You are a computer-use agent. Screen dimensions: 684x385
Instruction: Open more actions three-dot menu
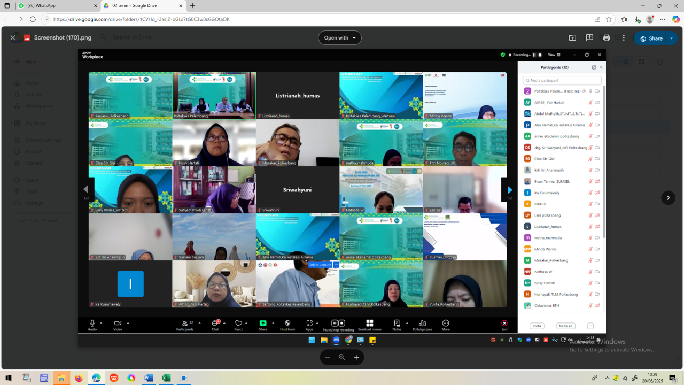(x=623, y=38)
